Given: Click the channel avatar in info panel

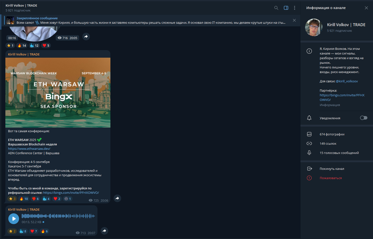Looking at the screenshot, I should click(314, 27).
